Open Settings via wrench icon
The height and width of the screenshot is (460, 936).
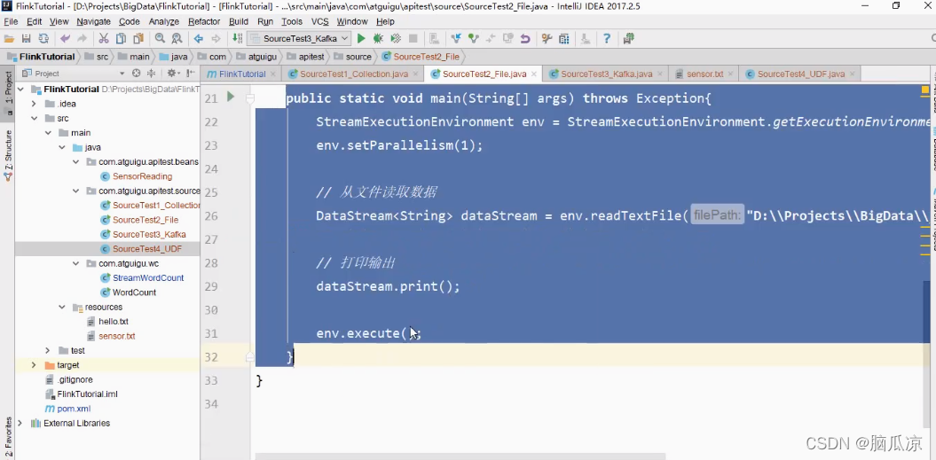[x=547, y=39]
